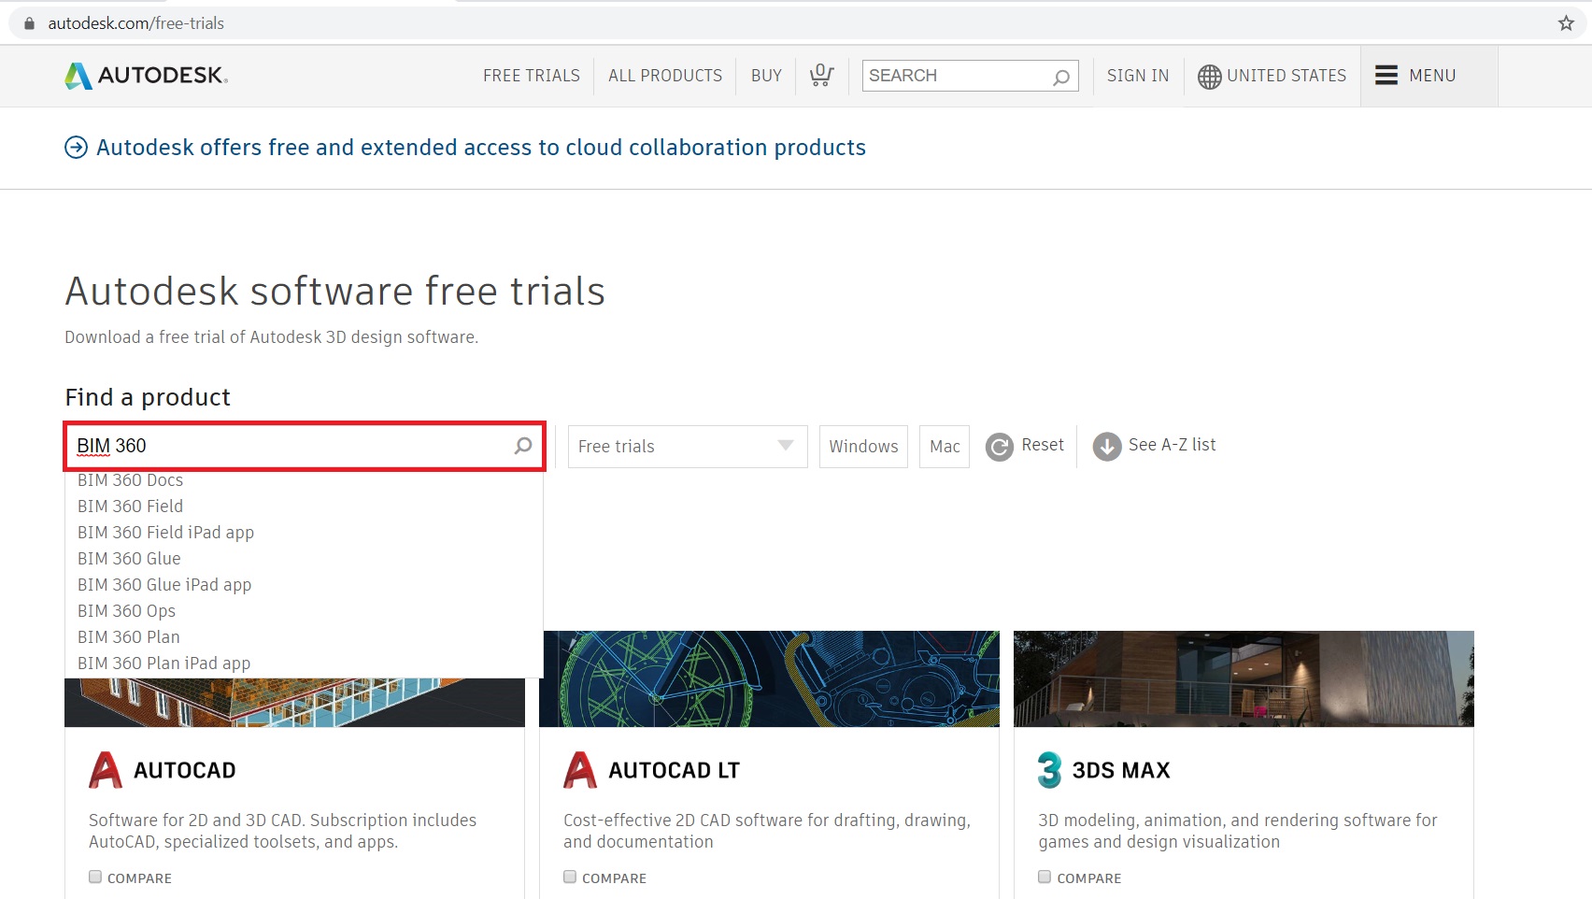Click the SIGN IN link
This screenshot has height=899, width=1592.
tap(1137, 76)
